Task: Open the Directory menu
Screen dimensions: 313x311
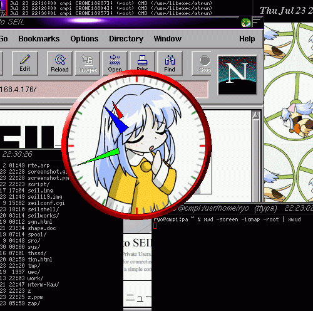Action: click(x=126, y=39)
